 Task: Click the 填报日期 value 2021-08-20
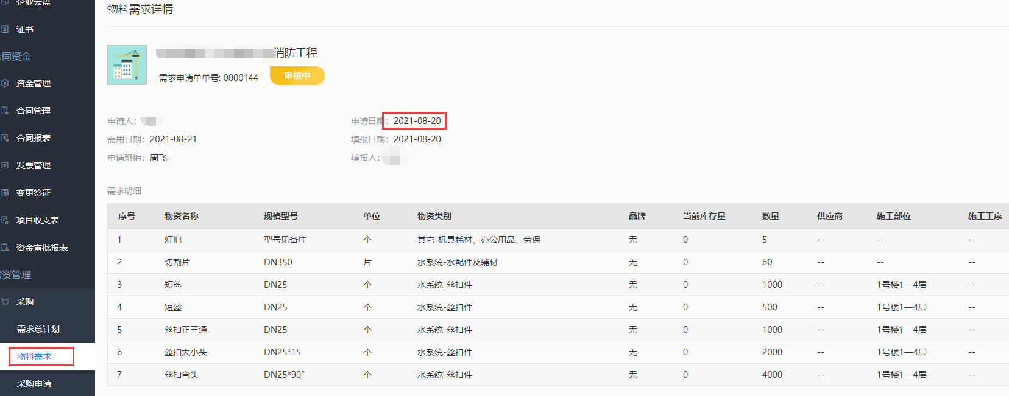417,139
